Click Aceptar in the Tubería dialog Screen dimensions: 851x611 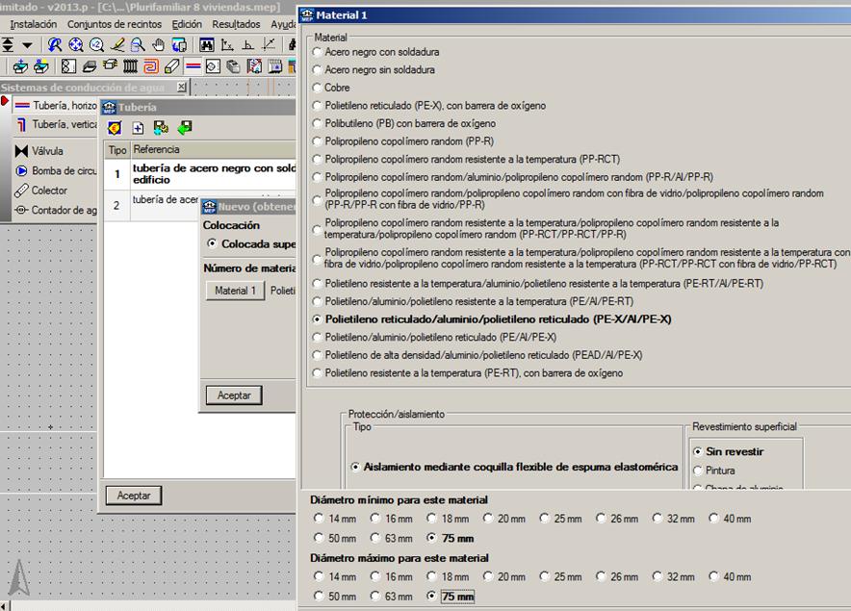click(133, 496)
